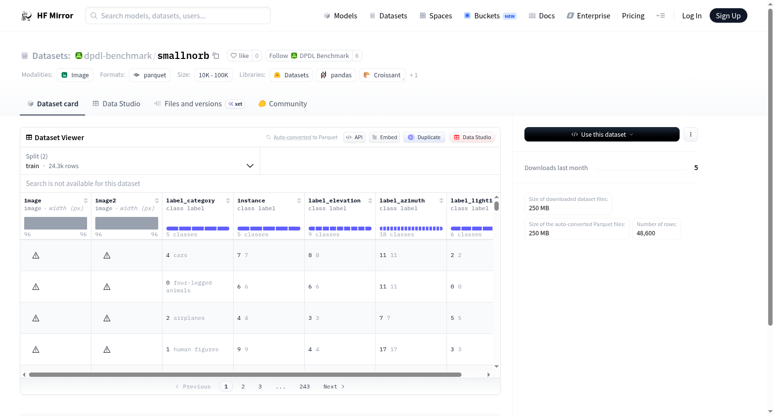
Task: Go to the Pricing page
Action: click(x=633, y=16)
